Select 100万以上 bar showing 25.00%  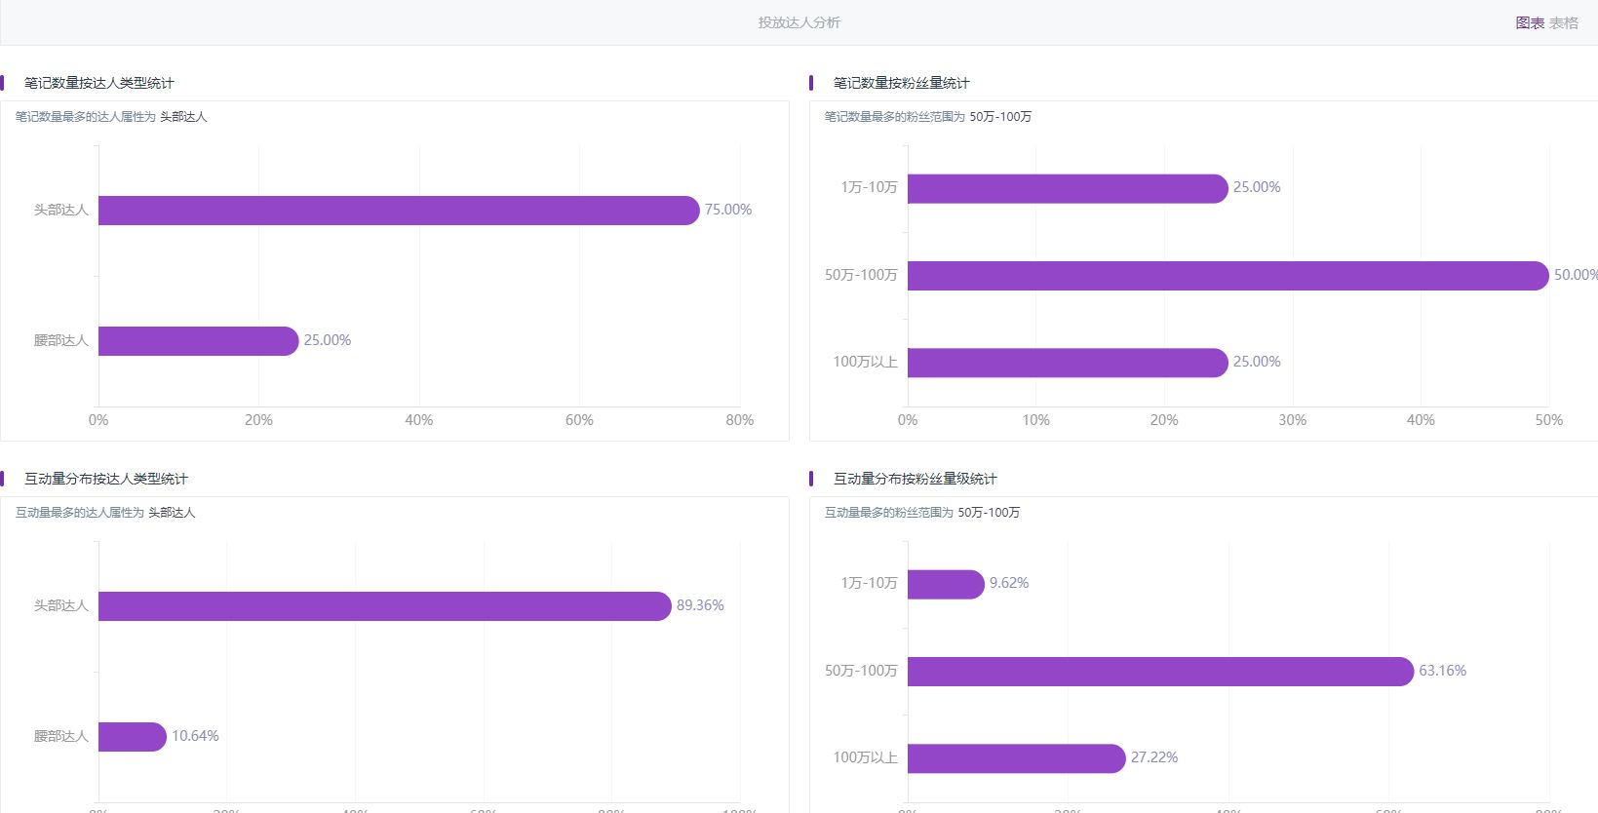tap(1067, 363)
